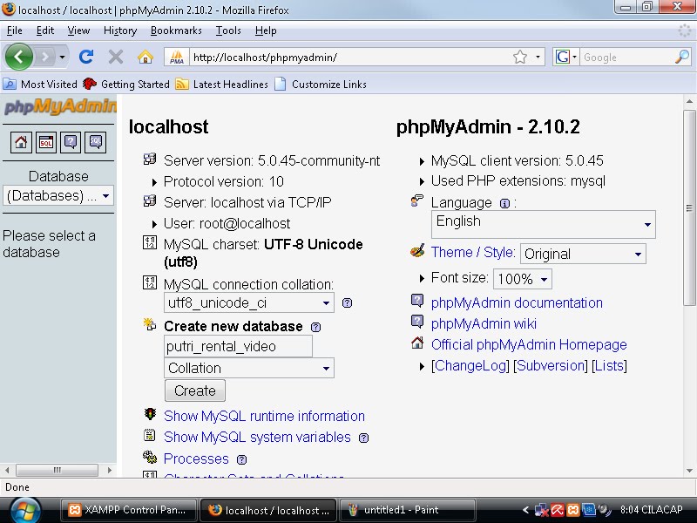The width and height of the screenshot is (697, 523).
Task: Open the File menu
Action: 15,31
